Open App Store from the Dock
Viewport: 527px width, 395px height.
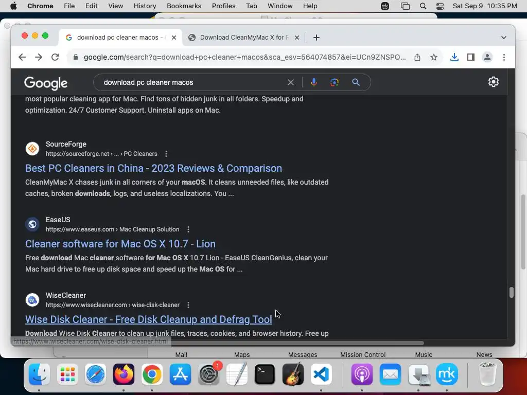tap(180, 374)
